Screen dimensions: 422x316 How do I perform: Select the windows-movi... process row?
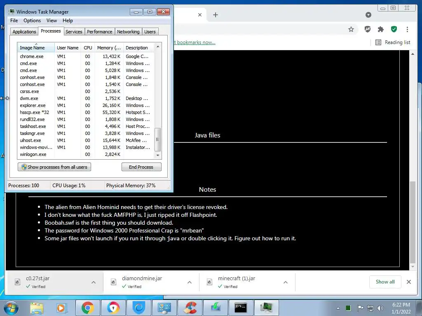point(86,147)
